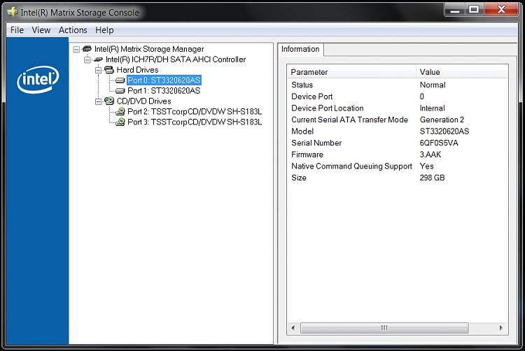The width and height of the screenshot is (525, 351).
Task: Click the Hard Drives group icon
Action: pyautogui.click(x=109, y=70)
